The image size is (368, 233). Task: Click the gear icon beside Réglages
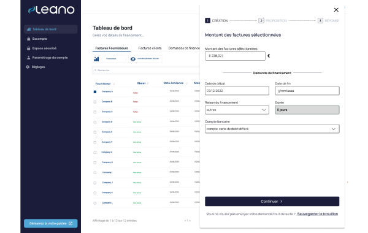coord(28,67)
